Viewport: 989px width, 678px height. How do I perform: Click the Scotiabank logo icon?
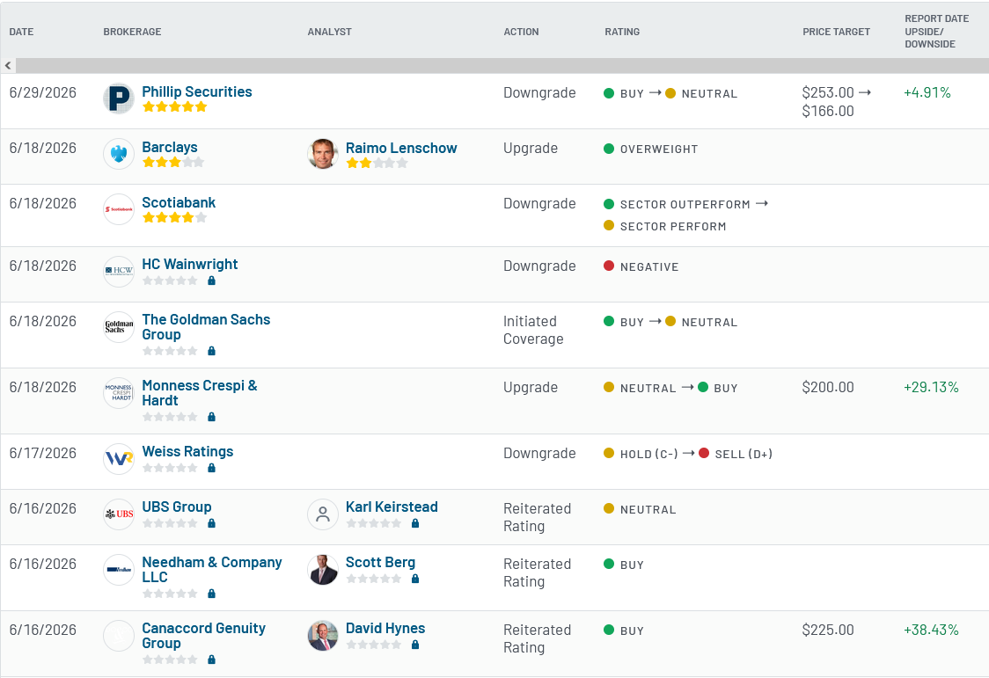pos(119,209)
